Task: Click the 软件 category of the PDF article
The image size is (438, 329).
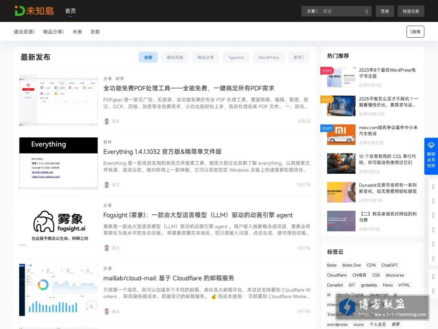Action: (120, 79)
